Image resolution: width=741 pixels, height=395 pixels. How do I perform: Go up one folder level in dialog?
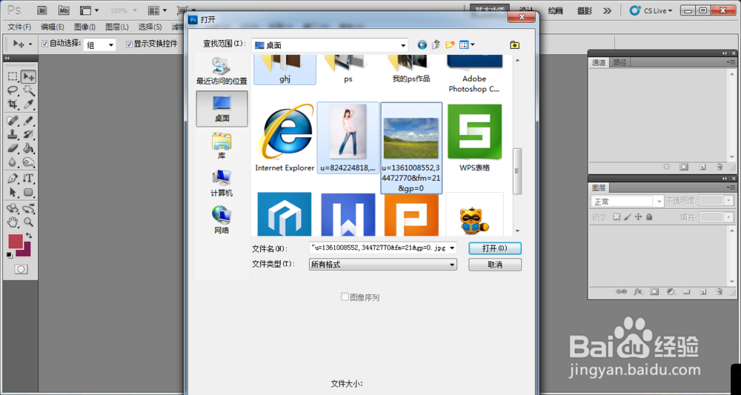pyautogui.click(x=436, y=45)
